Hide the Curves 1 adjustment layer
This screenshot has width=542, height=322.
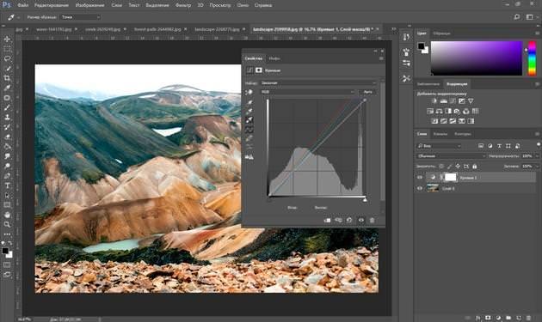420,178
